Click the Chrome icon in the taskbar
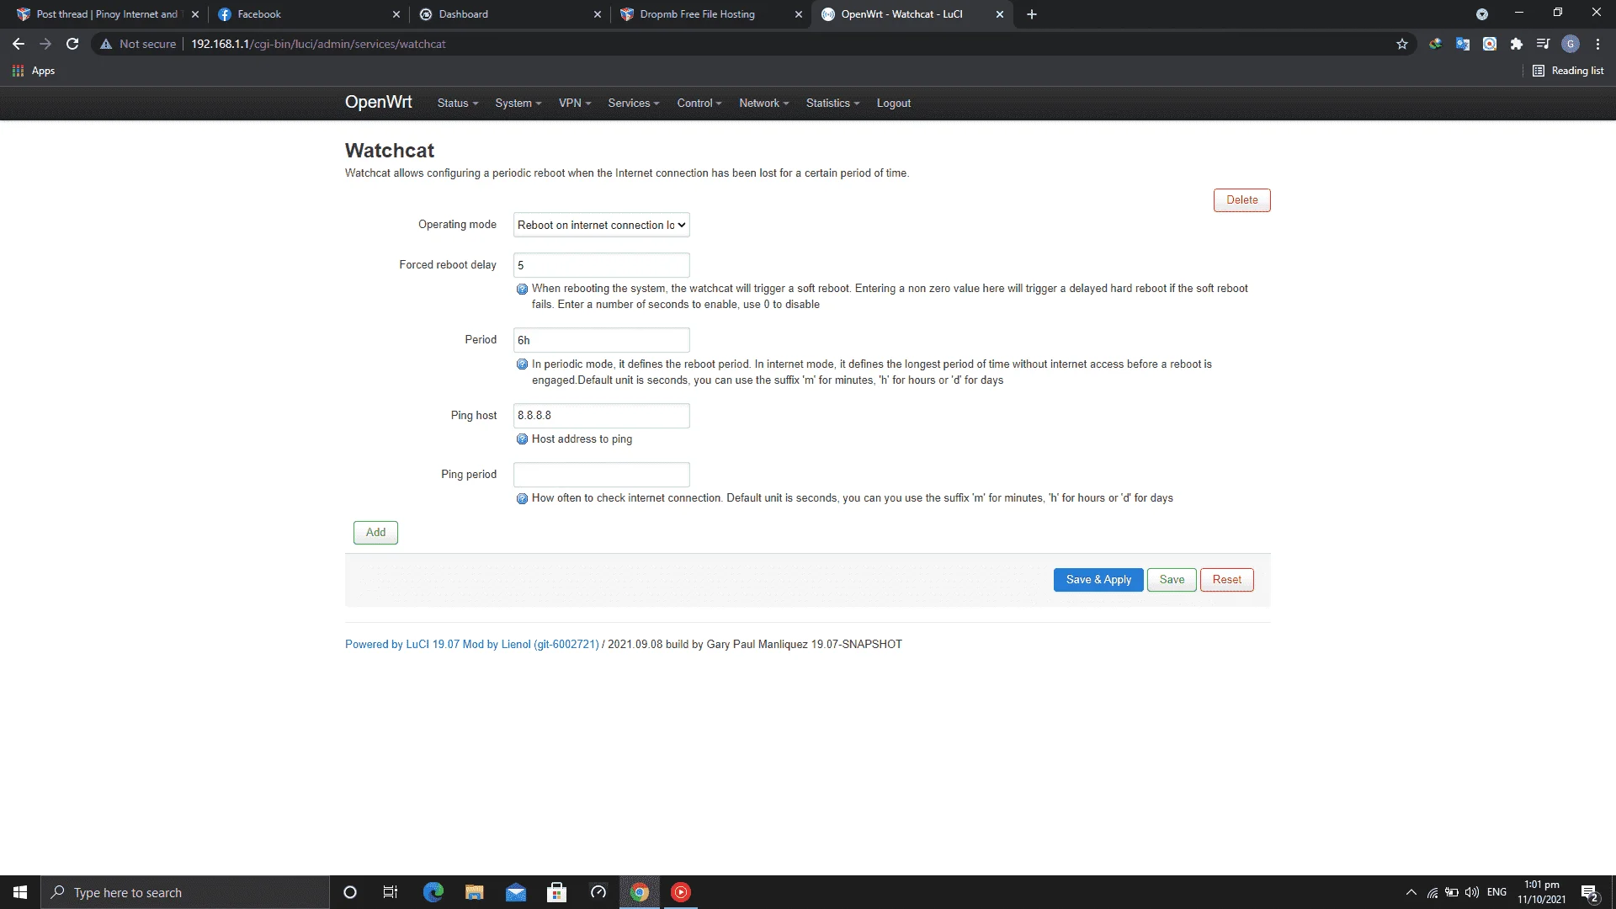The image size is (1616, 909). [640, 892]
